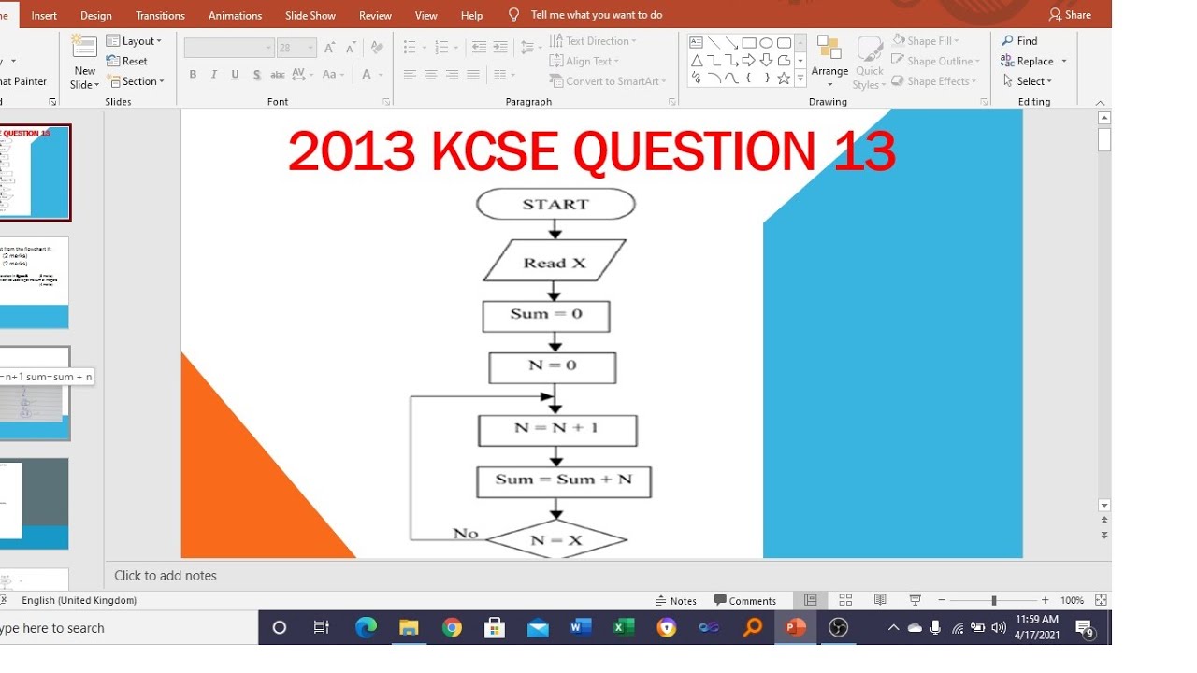Open the Add or Remove Columns menu

pos(504,75)
